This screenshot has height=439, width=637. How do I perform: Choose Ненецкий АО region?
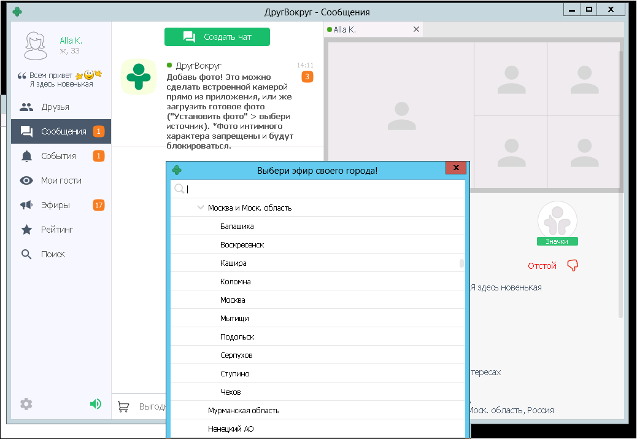point(318,429)
